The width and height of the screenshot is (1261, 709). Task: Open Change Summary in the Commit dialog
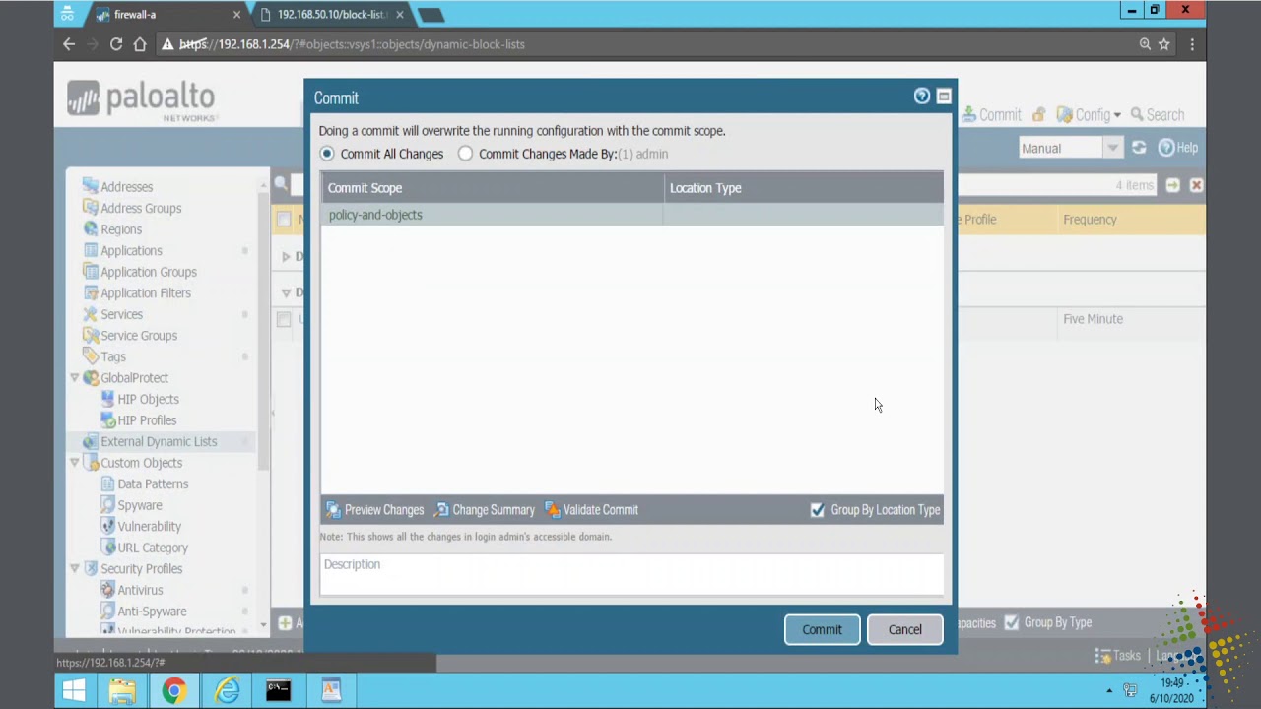pos(485,510)
